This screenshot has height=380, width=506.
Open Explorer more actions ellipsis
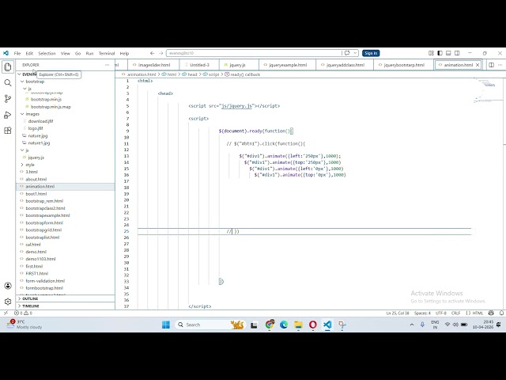(x=108, y=65)
